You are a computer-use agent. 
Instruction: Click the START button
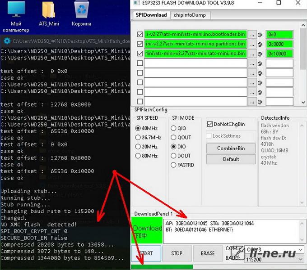(146, 253)
